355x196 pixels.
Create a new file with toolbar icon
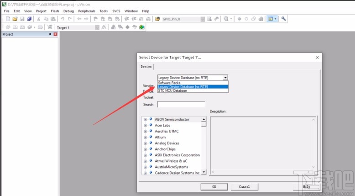[8, 19]
